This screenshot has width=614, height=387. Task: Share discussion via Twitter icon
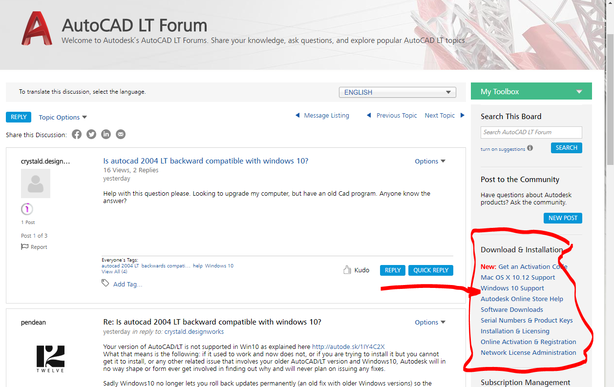[91, 134]
